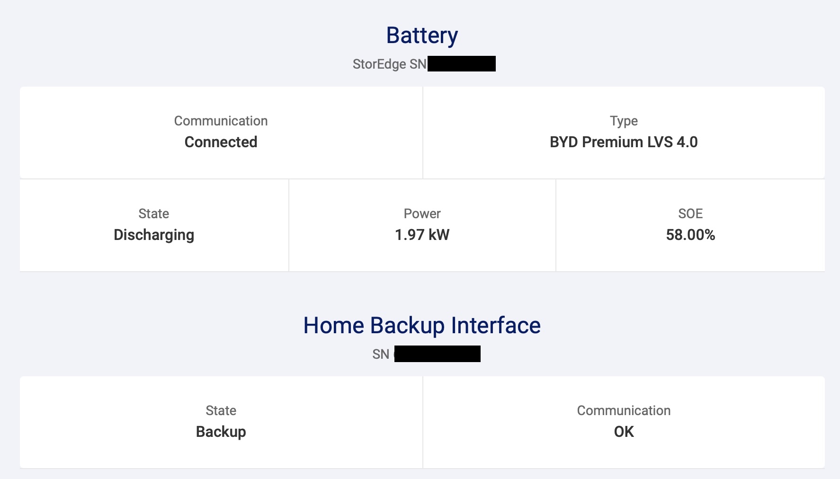Screen dimensions: 840x479
Task: Select the Backup state value
Action: (221, 432)
